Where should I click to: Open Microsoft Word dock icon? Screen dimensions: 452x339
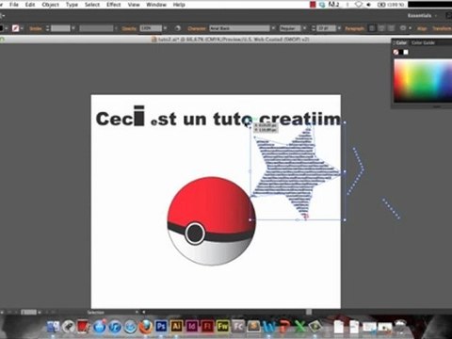pyautogui.click(x=269, y=327)
